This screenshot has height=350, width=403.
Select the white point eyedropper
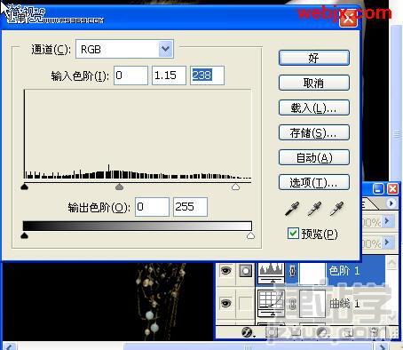pos(336,209)
